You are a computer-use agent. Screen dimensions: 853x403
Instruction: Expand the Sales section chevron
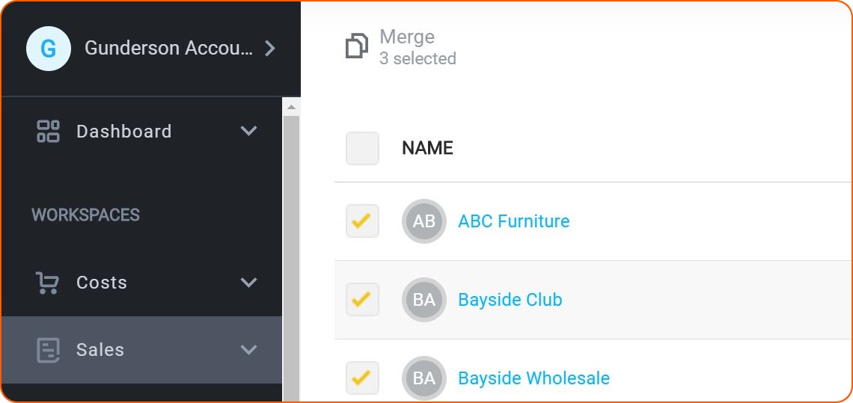pyautogui.click(x=248, y=350)
